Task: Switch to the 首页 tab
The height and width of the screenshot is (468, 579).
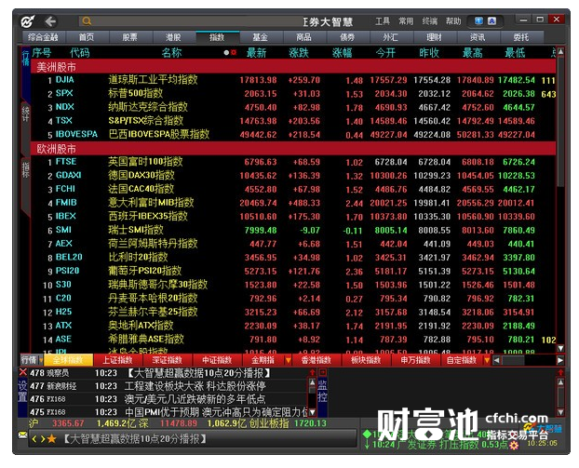Action: pyautogui.click(x=87, y=37)
